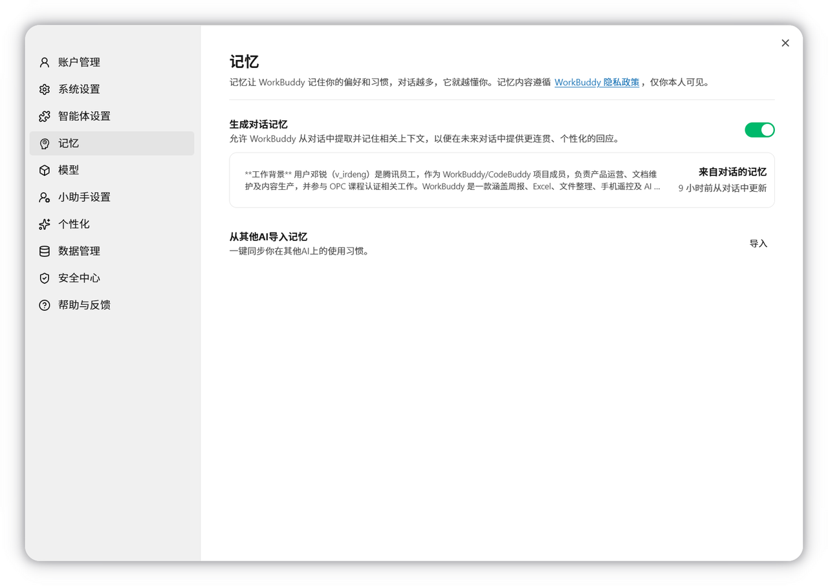Disable the 生成对话记忆 toggle switch
The image size is (828, 586).
tap(759, 130)
